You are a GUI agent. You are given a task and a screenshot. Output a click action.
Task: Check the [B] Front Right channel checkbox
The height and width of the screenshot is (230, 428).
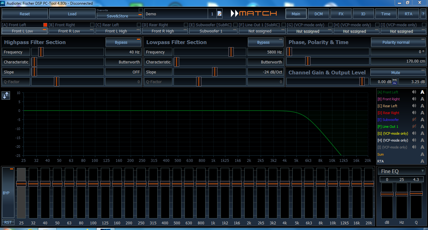[92, 25]
